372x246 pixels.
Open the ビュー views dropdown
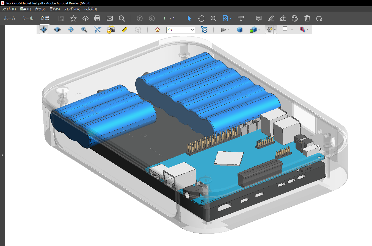(180, 30)
